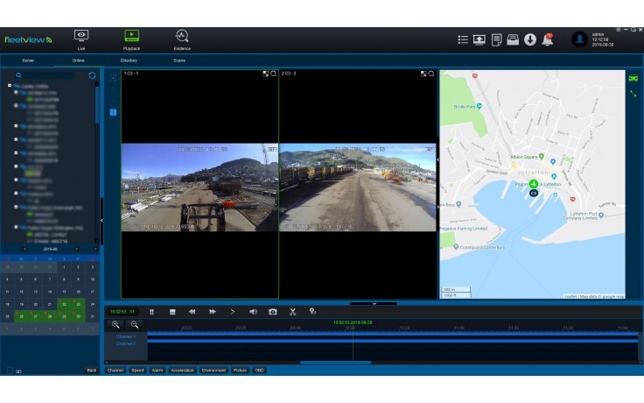Tick the SD checkbox
Screen dimensions: 644x403
(10, 371)
